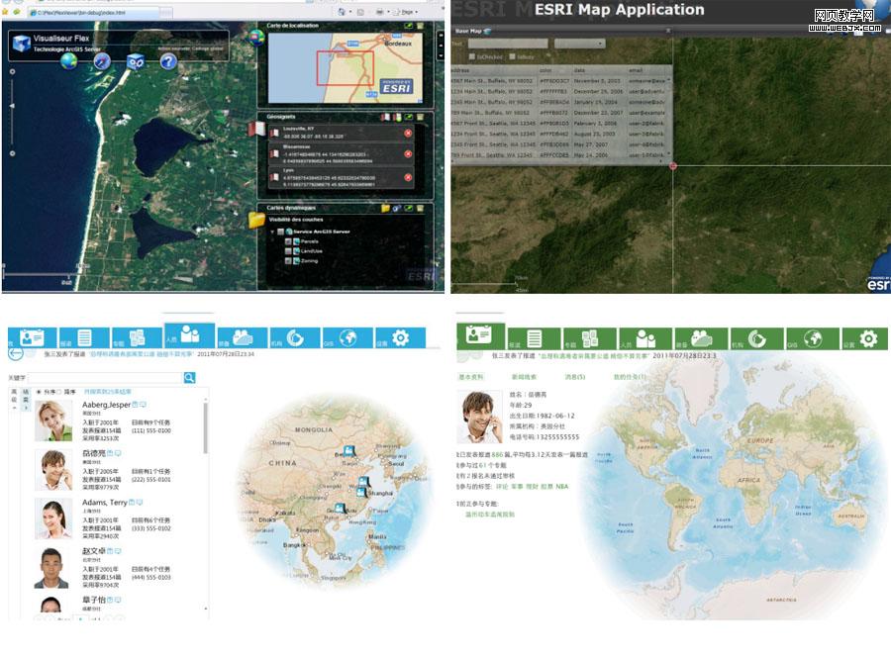
Task: Collapse the Service ArcGIS Server tree node
Action: 271,232
